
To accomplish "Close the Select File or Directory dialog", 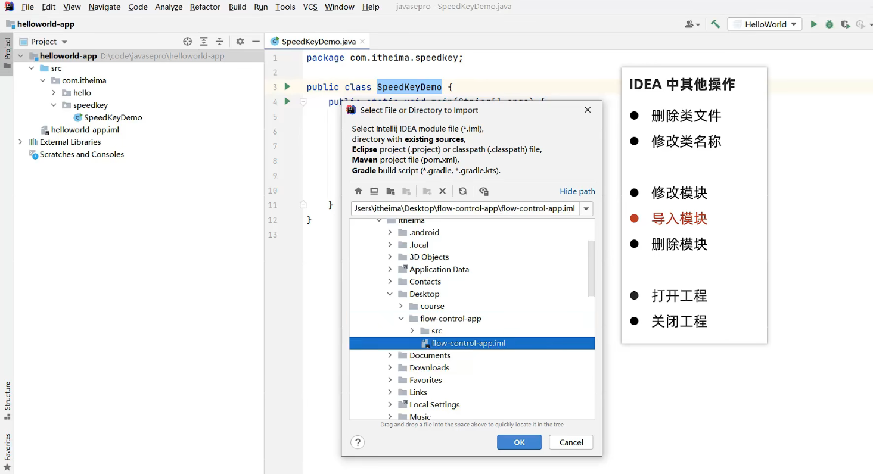I will pyautogui.click(x=588, y=110).
